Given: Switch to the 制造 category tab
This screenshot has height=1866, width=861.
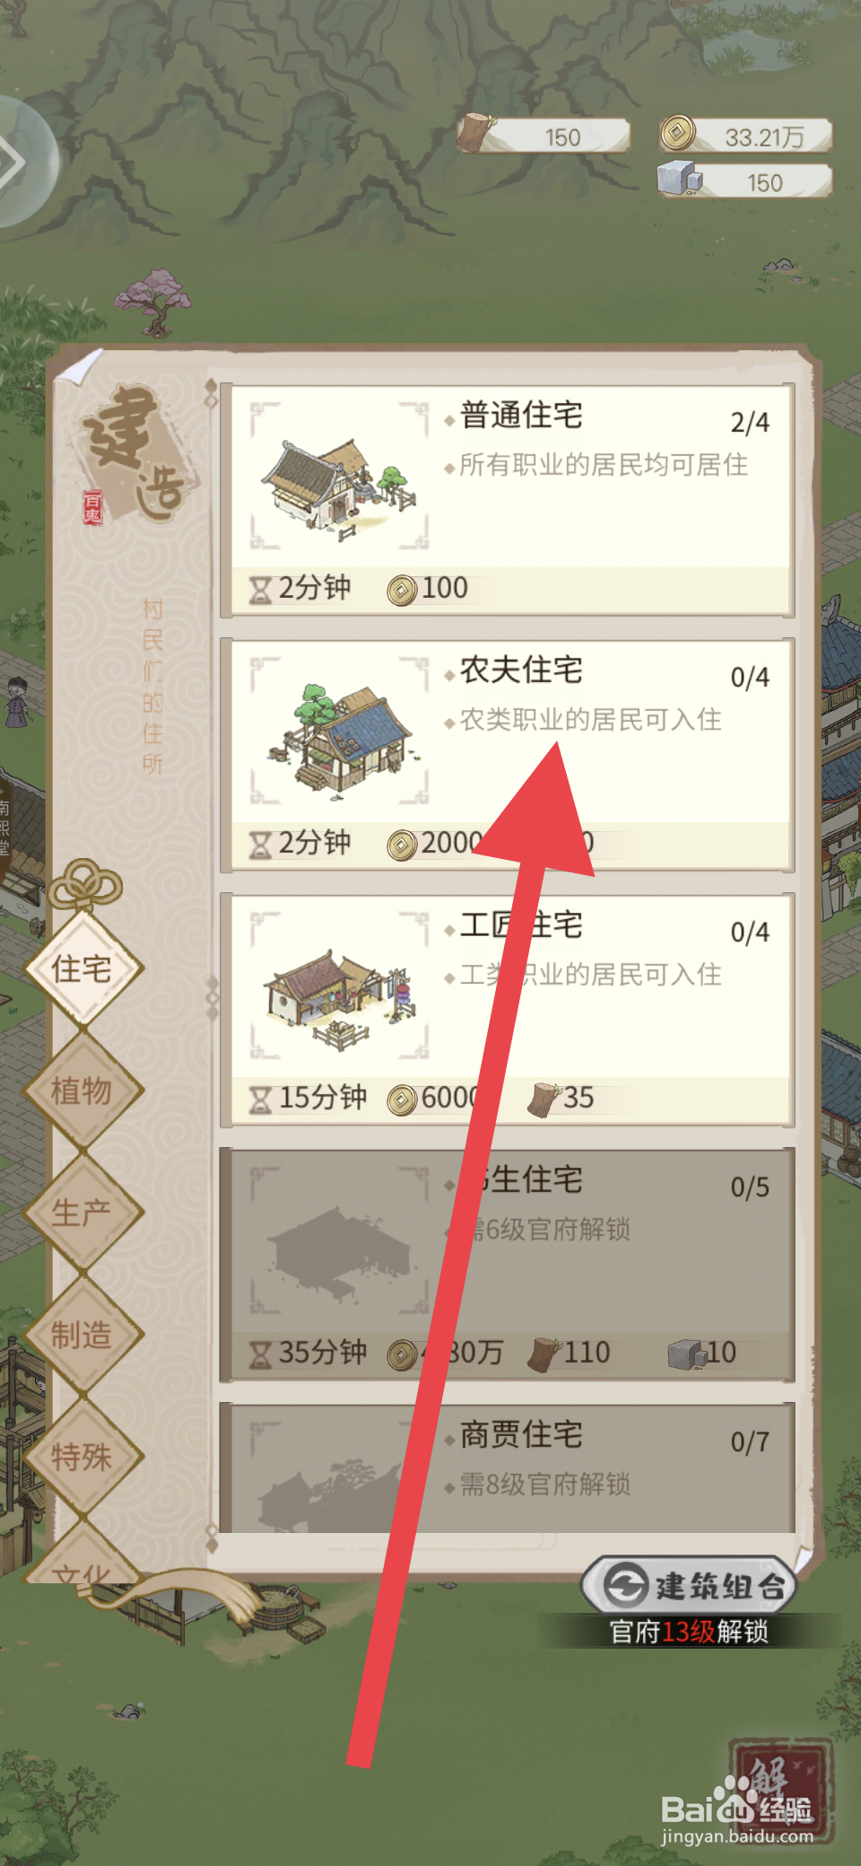Looking at the screenshot, I should (x=83, y=1336).
